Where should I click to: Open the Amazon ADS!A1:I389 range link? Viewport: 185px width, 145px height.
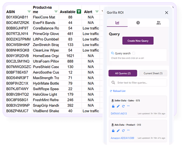[122, 138]
